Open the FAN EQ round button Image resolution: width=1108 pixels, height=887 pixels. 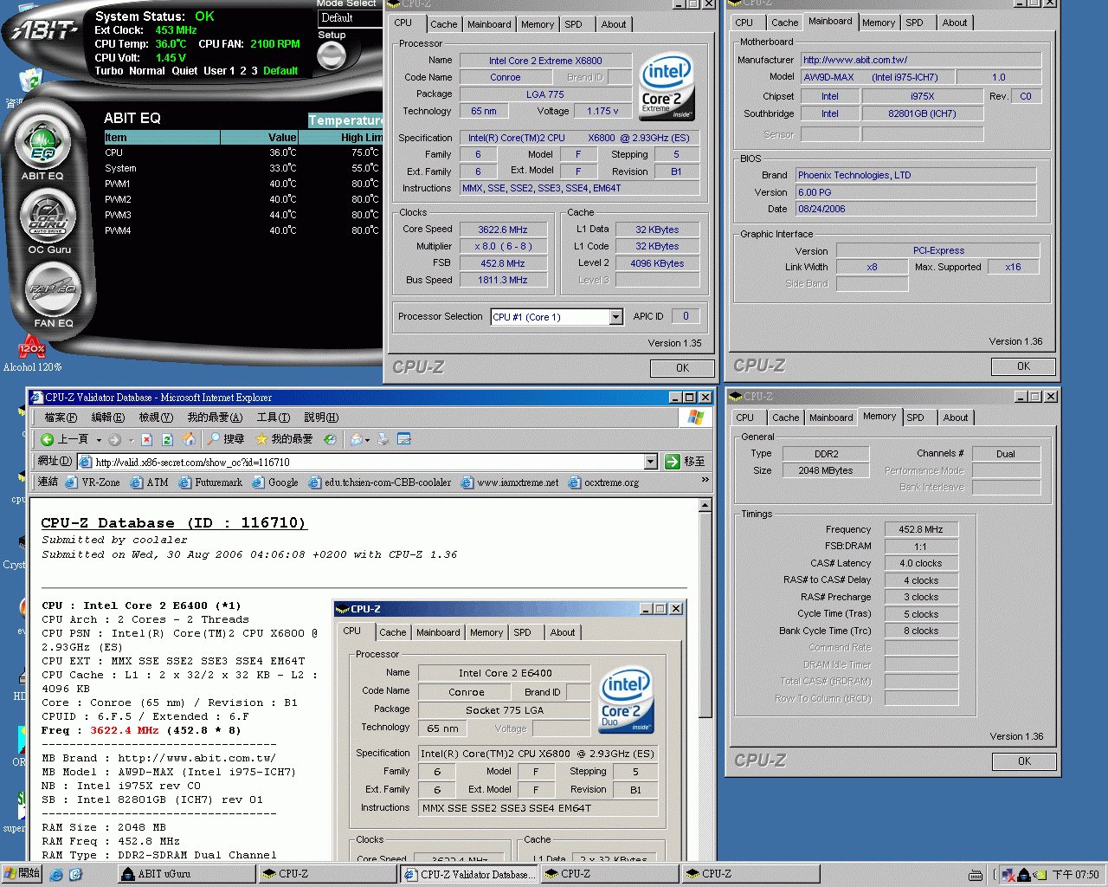click(x=54, y=289)
